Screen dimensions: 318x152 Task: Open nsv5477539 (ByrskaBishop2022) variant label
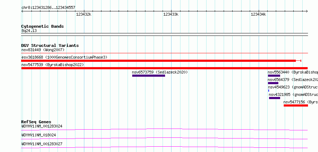pos(53,65)
